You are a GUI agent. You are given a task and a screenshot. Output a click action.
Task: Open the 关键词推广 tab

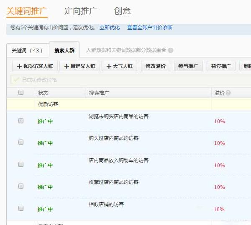coord(27,11)
